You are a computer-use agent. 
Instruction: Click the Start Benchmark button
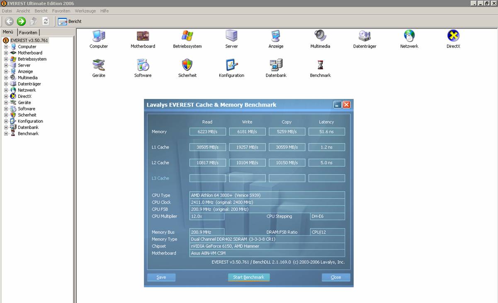point(249,277)
